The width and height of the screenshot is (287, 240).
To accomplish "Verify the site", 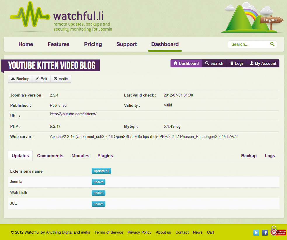I will pos(61,79).
